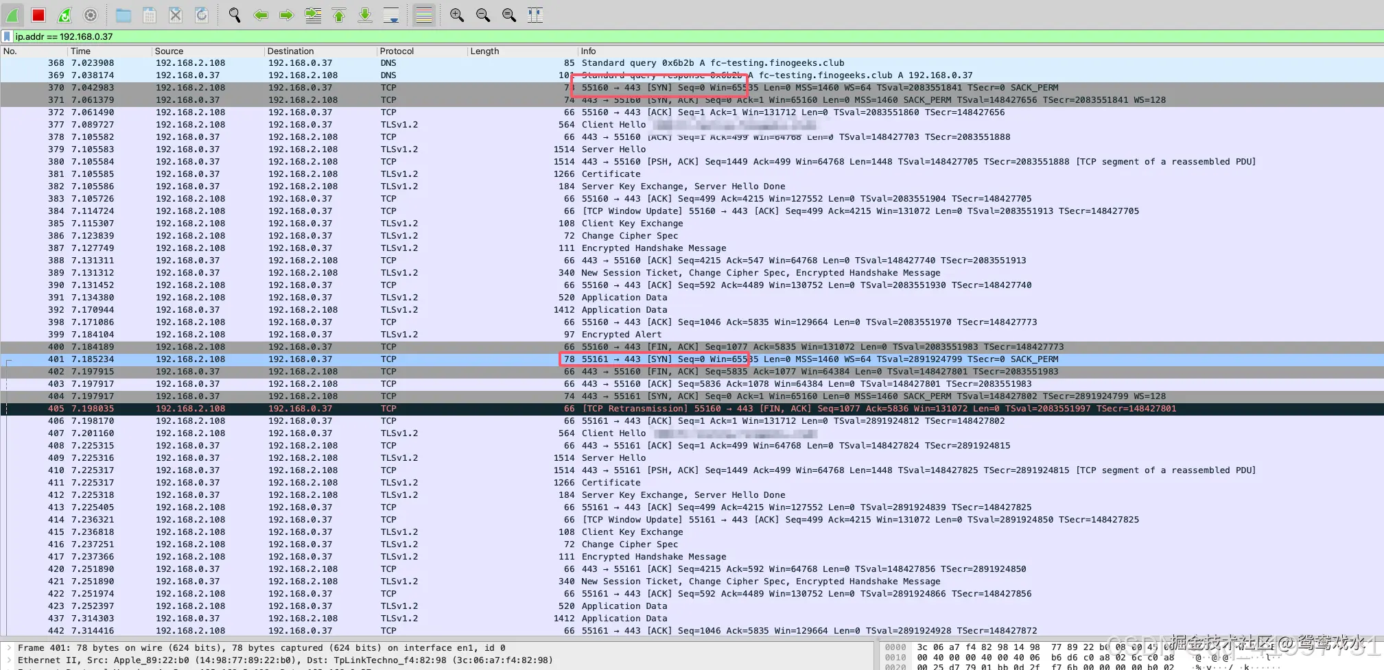The width and height of the screenshot is (1384, 670).
Task: Start a new packet capture with shark fin icon
Action: point(12,14)
